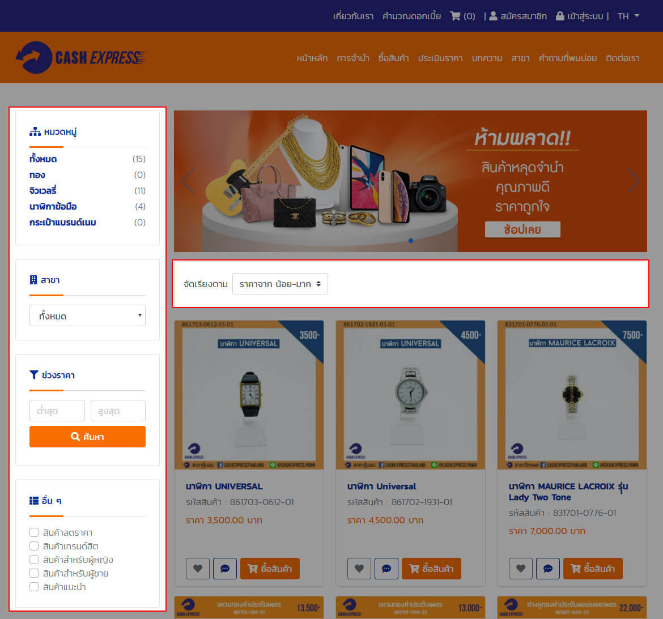This screenshot has height=619, width=663.
Task: Click heart favorite icon on 3,500 baht watch
Action: coord(197,568)
